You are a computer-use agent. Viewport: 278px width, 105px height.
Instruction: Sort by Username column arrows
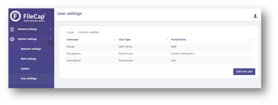[x=115, y=40]
